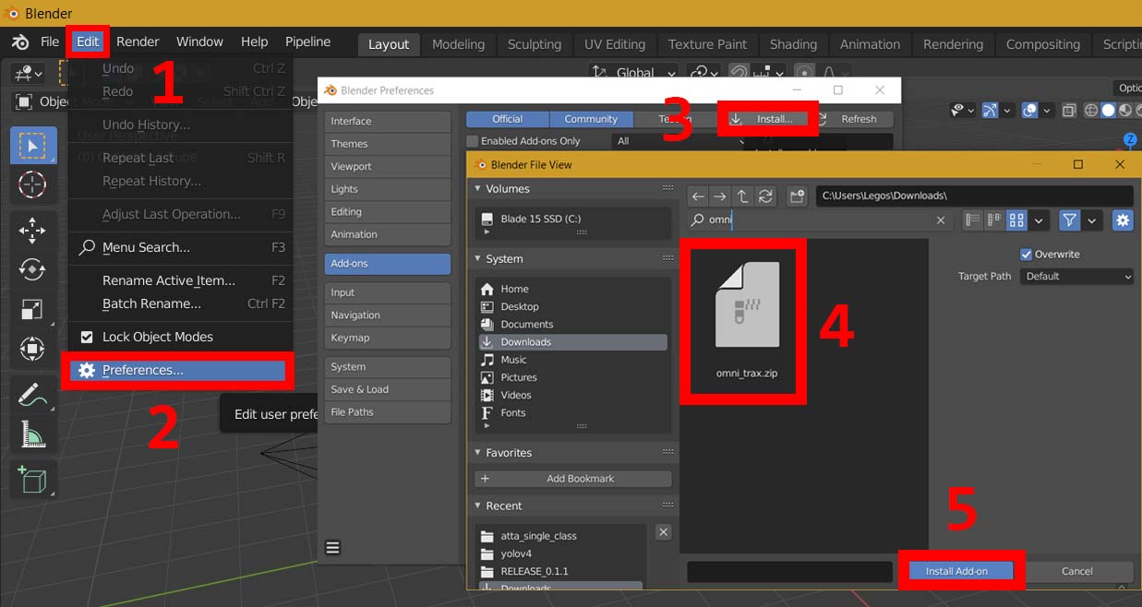Image resolution: width=1142 pixels, height=607 pixels.
Task: Click the Blender logo icon in the menu bar
Action: [x=20, y=42]
